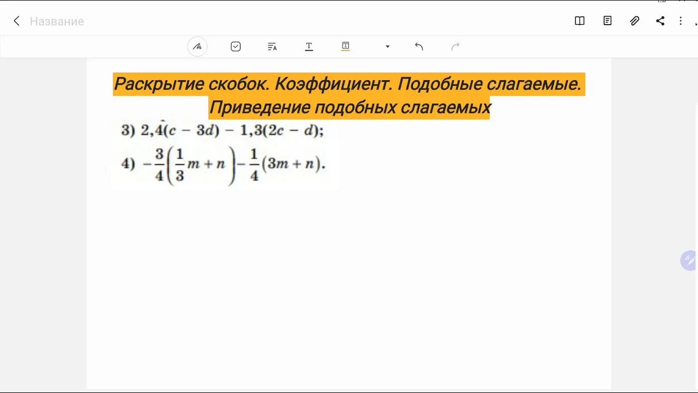Screen dimensions: 698x393
Task: Edit the note title field Название
Action: point(57,21)
